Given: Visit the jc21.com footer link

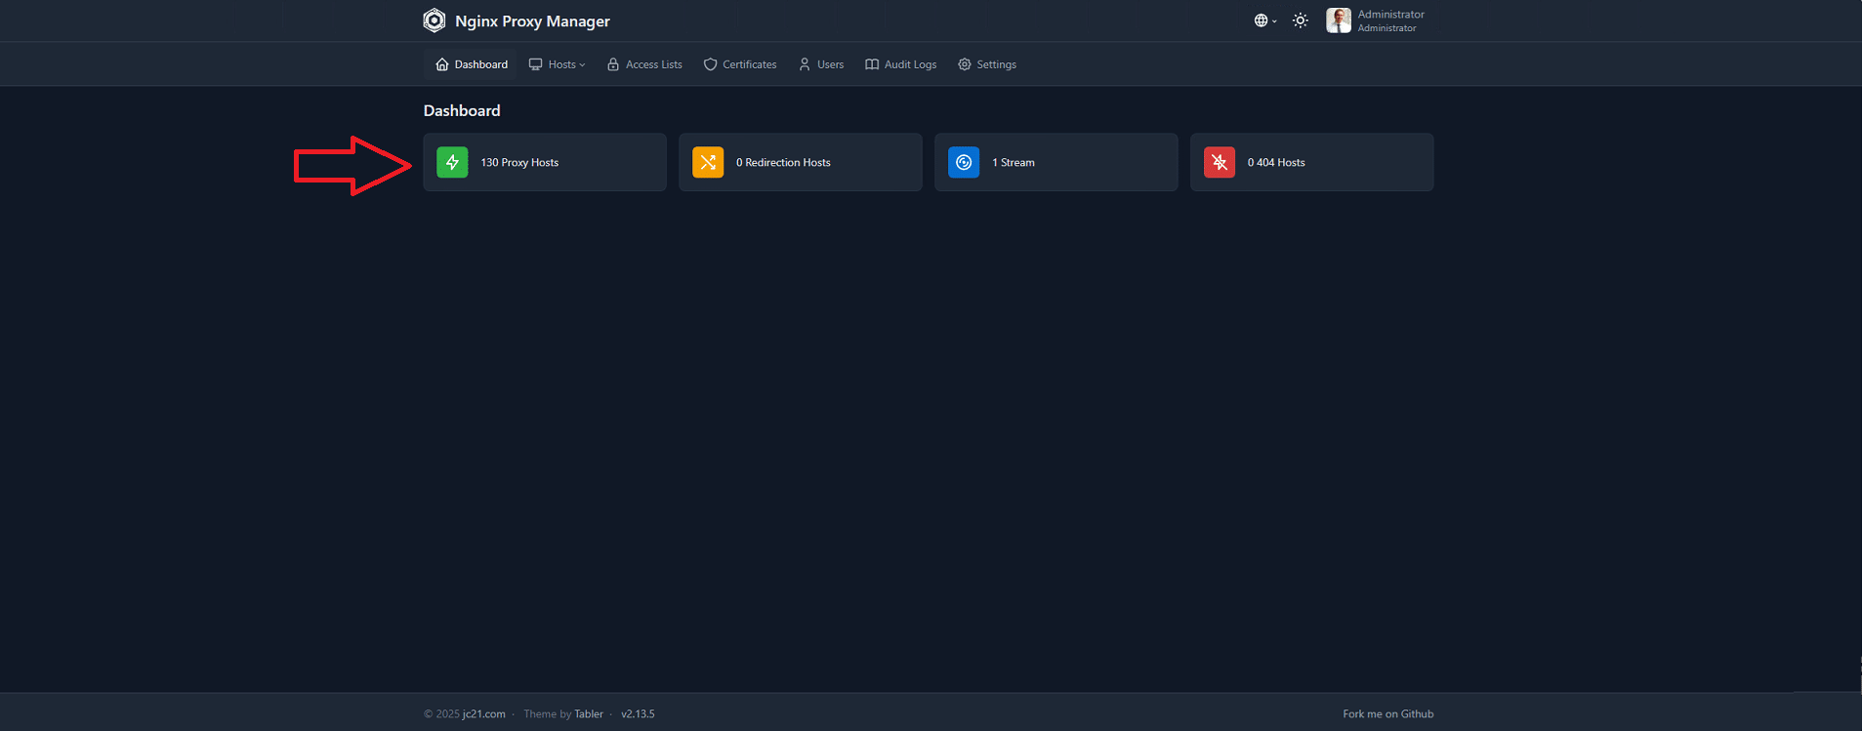Looking at the screenshot, I should point(483,714).
